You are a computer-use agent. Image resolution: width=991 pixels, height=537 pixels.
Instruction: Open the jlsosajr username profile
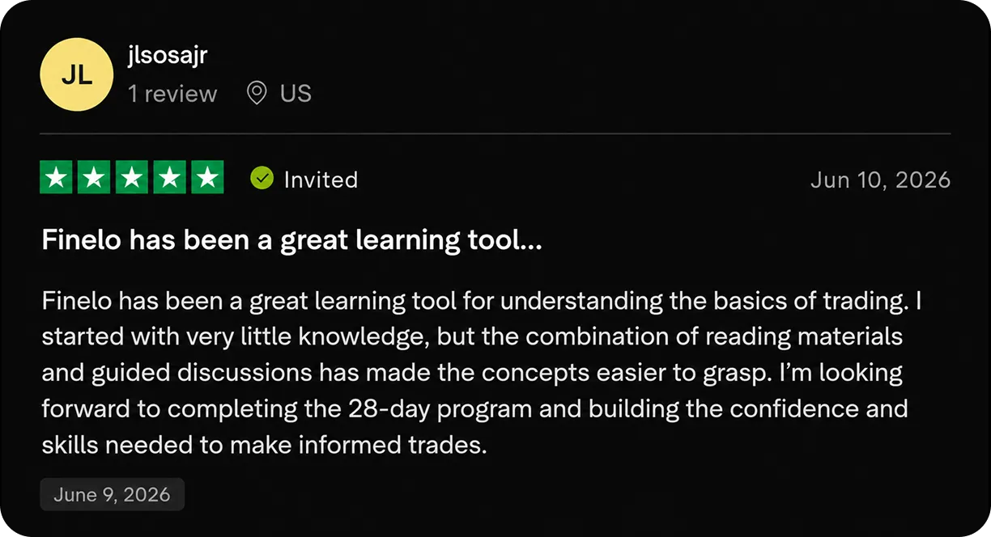tap(168, 56)
